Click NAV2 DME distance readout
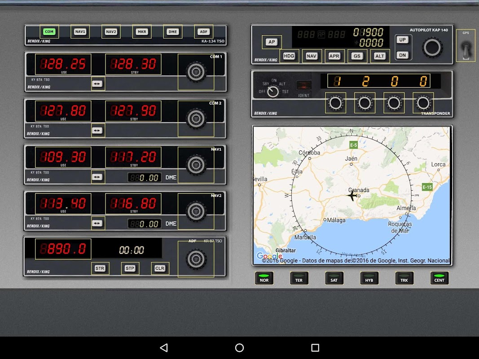Screen dimensions: 479x359 pos(144,224)
